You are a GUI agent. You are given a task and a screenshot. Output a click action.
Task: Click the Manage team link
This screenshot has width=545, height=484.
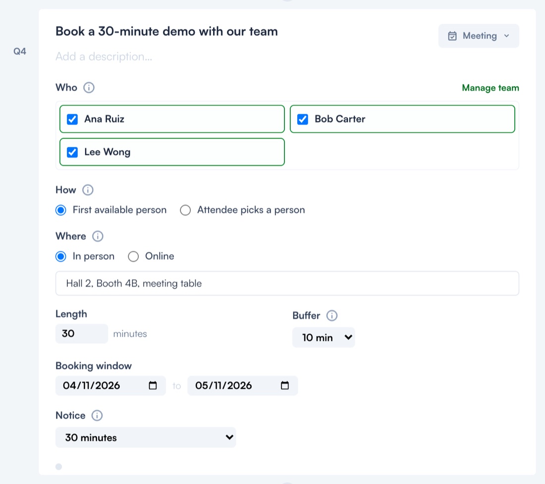coord(490,88)
